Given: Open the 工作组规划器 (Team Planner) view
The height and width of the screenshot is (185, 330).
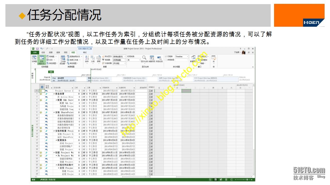Looking at the screenshot, I should 63,60.
